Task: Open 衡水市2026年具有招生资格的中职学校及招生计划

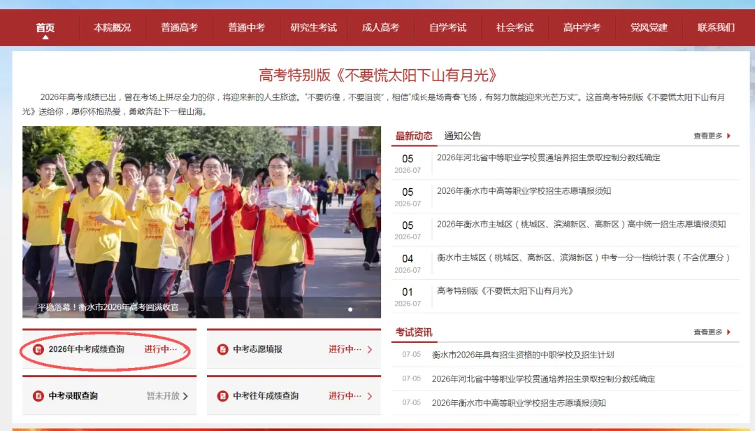Action: pos(523,355)
